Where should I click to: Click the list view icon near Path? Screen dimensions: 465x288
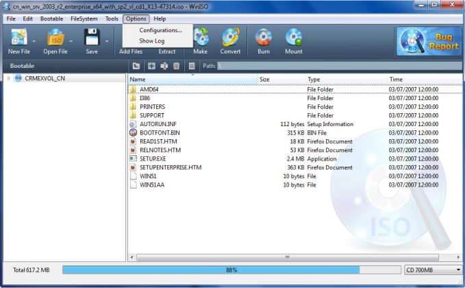[192, 66]
